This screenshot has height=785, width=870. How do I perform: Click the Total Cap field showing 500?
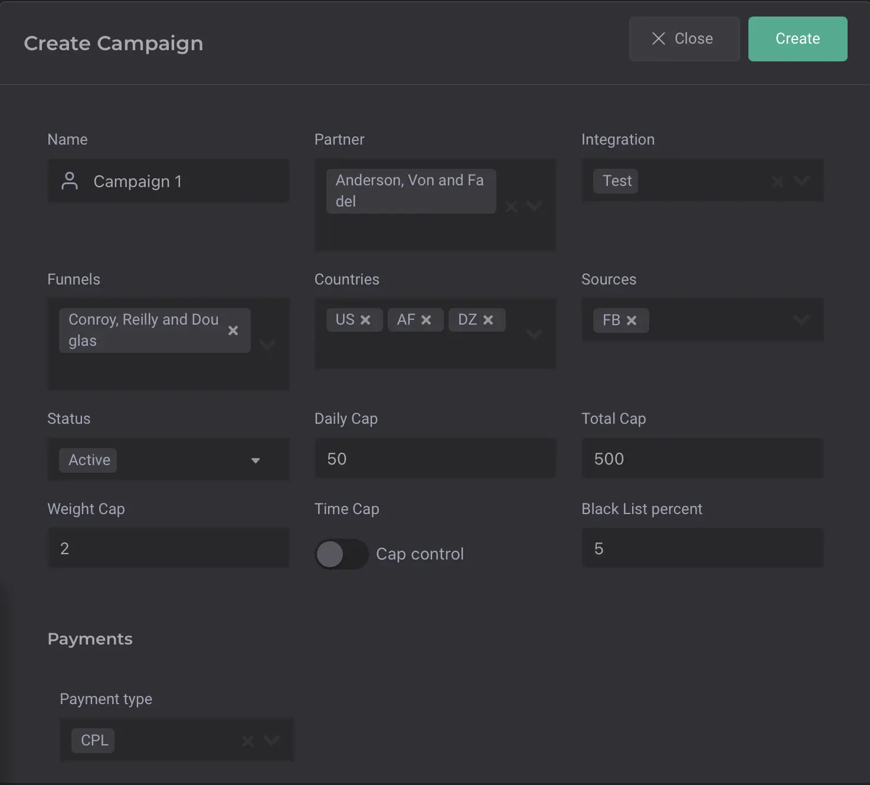702,459
